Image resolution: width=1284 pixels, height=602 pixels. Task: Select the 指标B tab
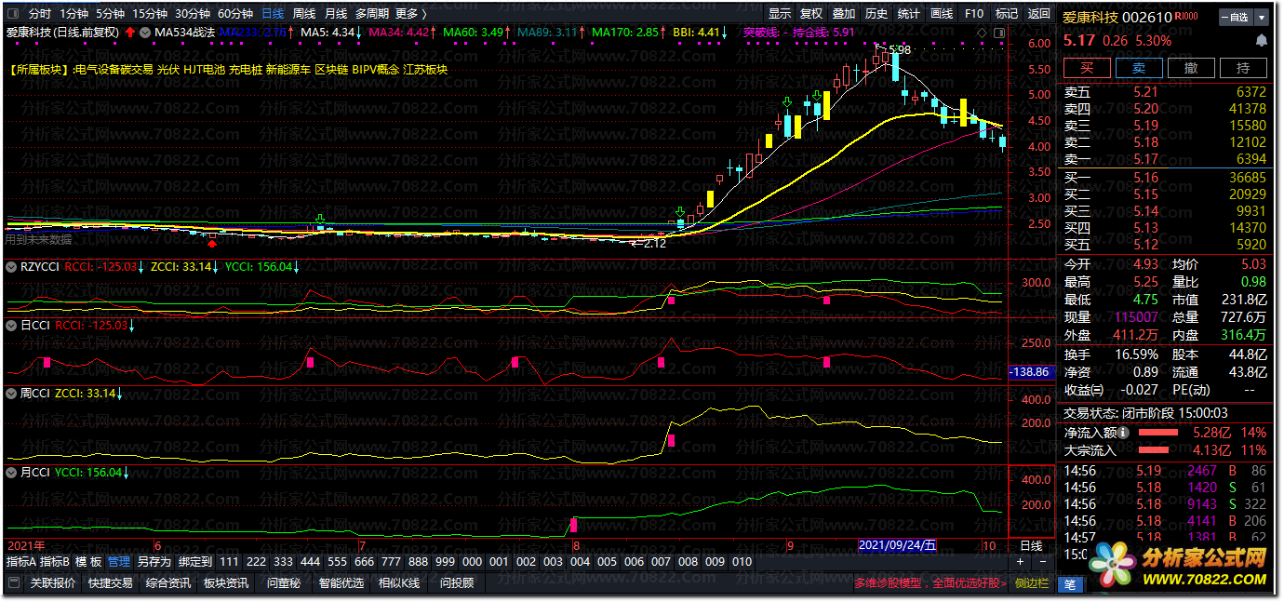(x=55, y=562)
